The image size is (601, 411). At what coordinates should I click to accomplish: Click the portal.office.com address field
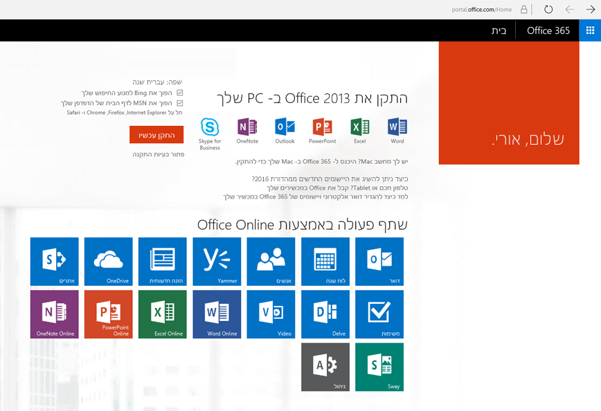click(481, 10)
